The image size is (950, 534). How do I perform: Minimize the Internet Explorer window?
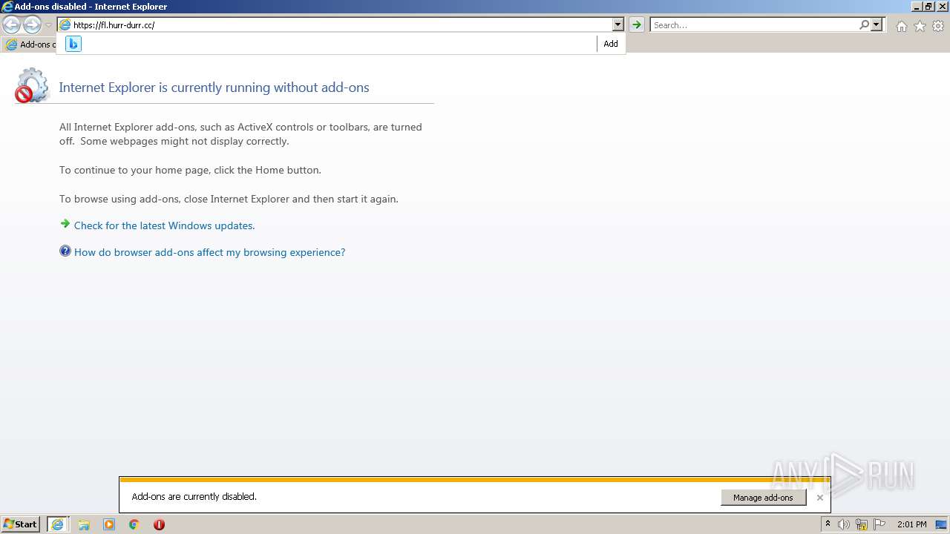point(917,6)
